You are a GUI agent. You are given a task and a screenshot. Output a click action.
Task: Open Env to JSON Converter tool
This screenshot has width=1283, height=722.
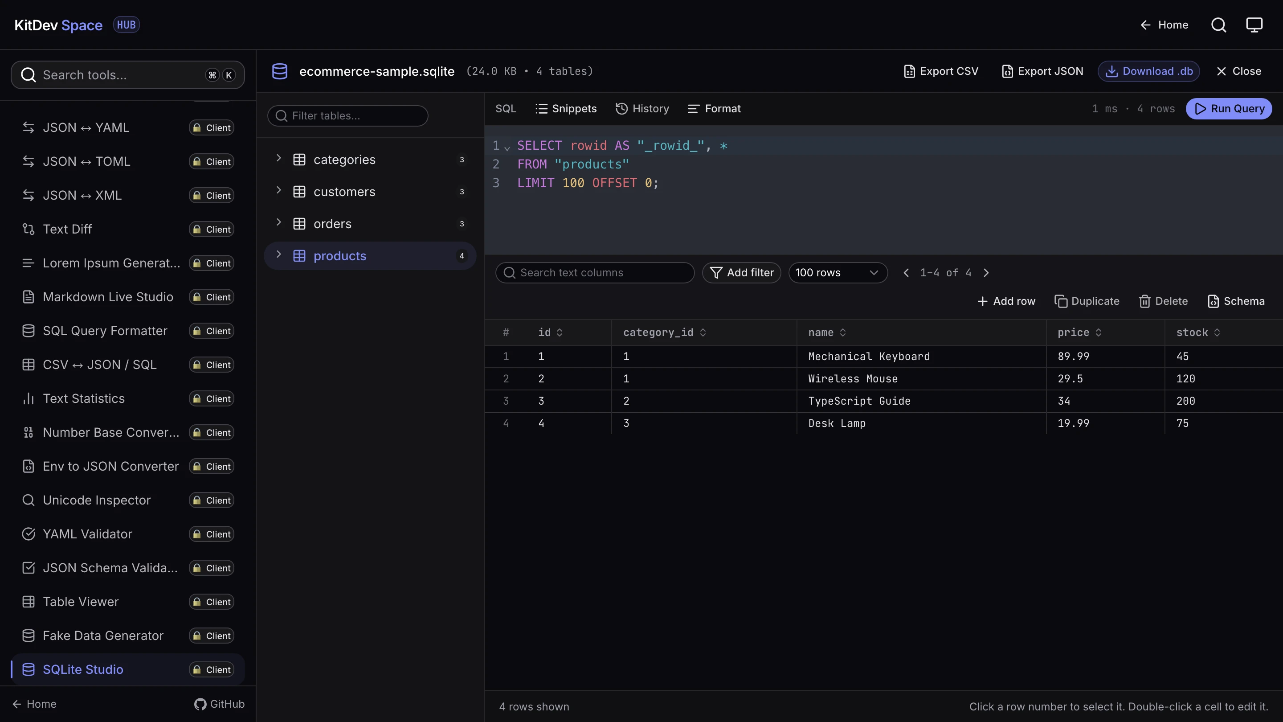click(128, 466)
